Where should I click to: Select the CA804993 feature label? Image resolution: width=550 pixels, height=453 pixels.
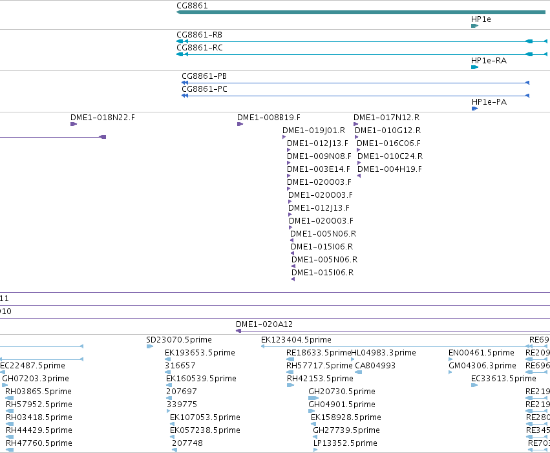click(375, 366)
